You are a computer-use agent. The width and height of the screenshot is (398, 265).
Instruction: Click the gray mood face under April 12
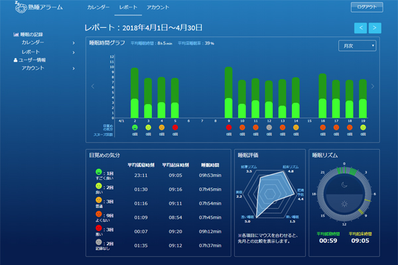pyautogui.click(x=269, y=127)
